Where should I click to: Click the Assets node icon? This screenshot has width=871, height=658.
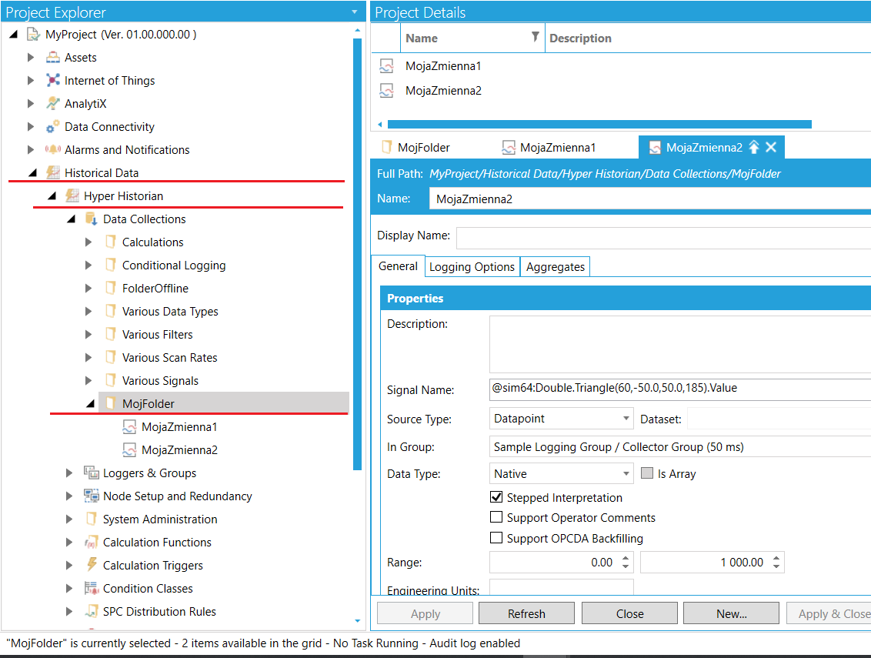point(52,58)
